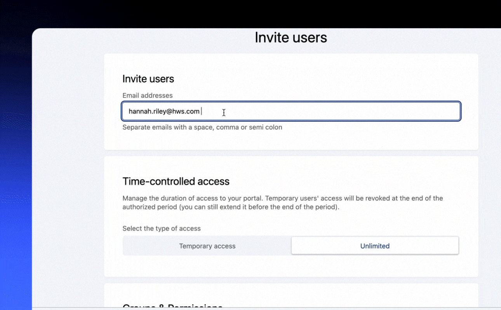This screenshot has width=501, height=310.
Task: Click the Manage the duration description paragraph
Action: click(x=282, y=203)
